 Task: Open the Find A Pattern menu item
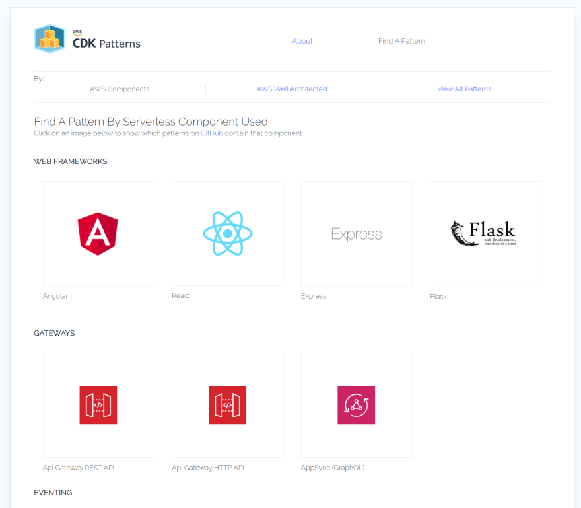[x=401, y=41]
